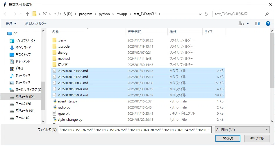Expand the chevron after myapp in breadcrumb
275x146 pixels.
(130, 14)
